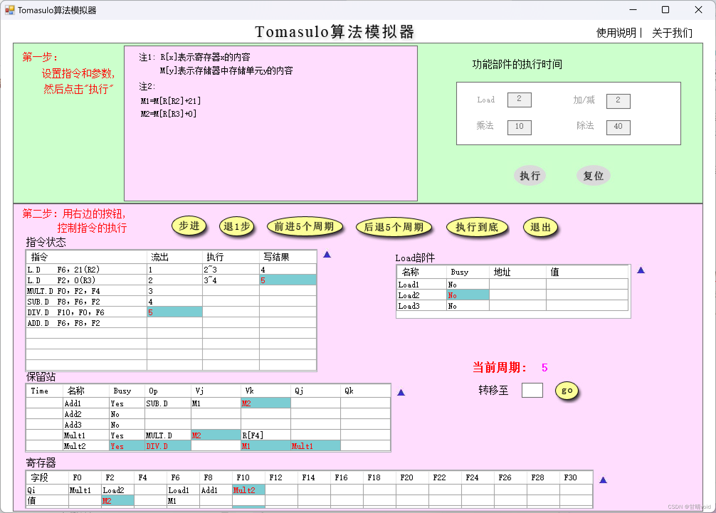Click the 复位 reset button
Screen dimensions: 716x513
tap(593, 175)
